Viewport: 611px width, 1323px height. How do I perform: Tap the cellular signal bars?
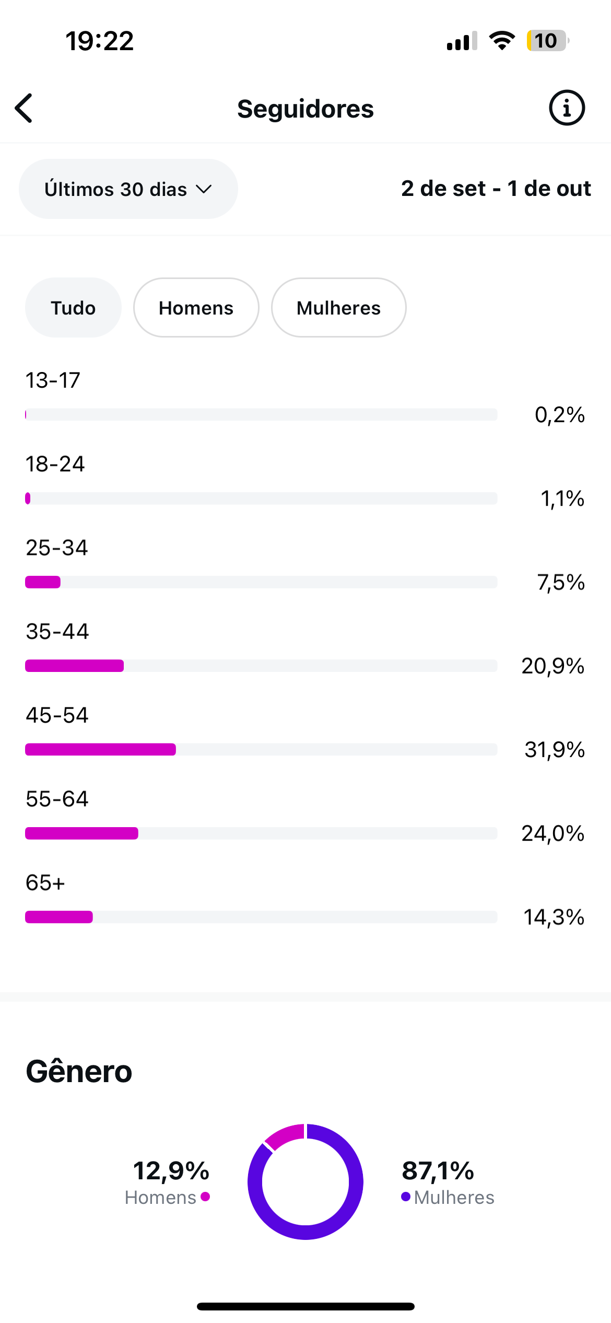coord(462,41)
